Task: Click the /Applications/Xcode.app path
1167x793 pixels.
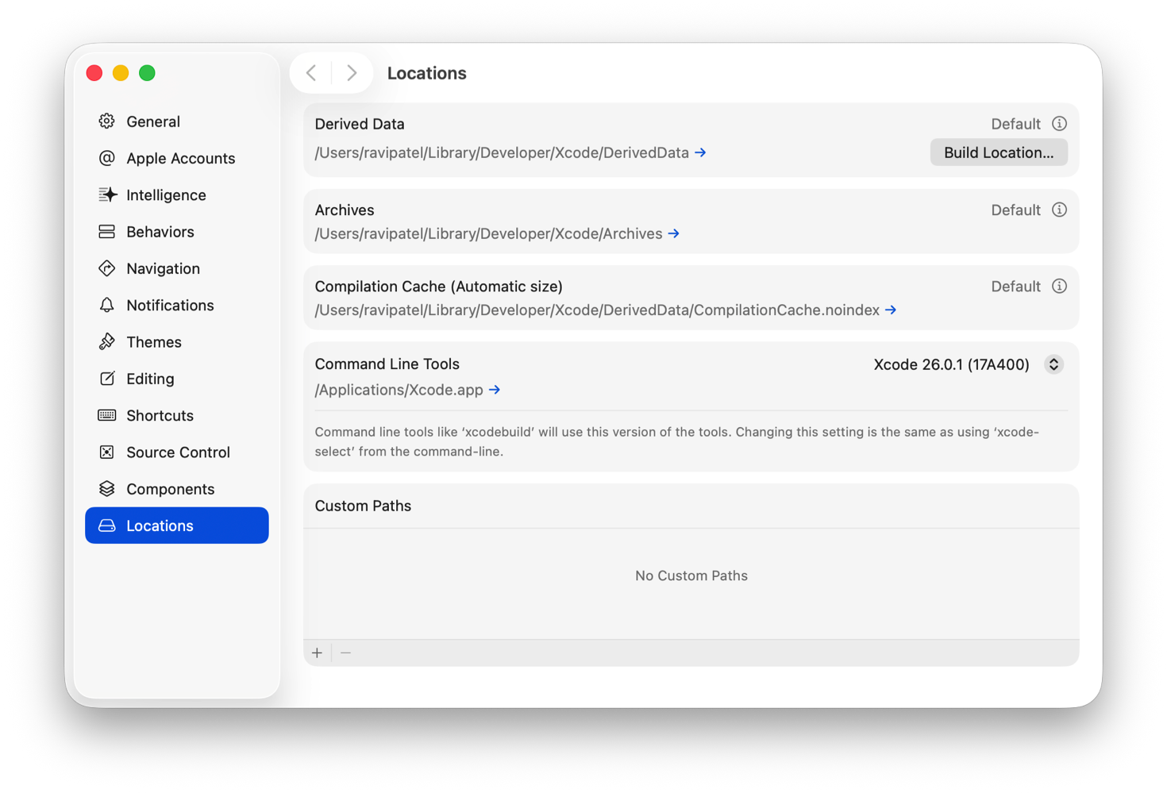Action: [399, 390]
